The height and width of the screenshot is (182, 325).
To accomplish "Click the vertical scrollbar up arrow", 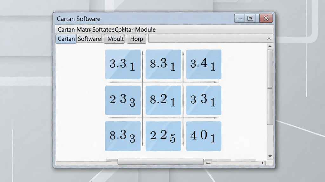I will (x=270, y=46).
